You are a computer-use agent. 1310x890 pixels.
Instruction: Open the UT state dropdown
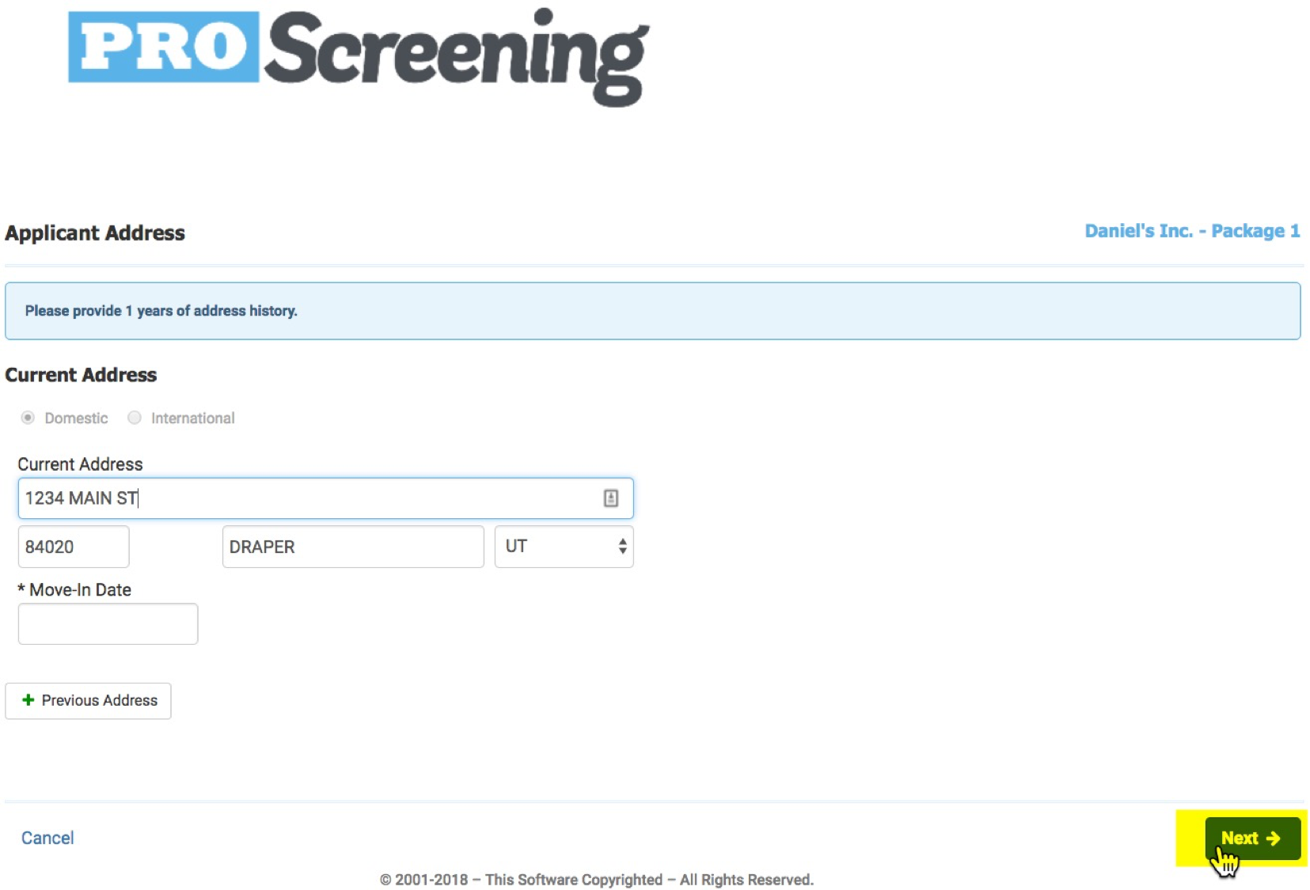point(564,547)
